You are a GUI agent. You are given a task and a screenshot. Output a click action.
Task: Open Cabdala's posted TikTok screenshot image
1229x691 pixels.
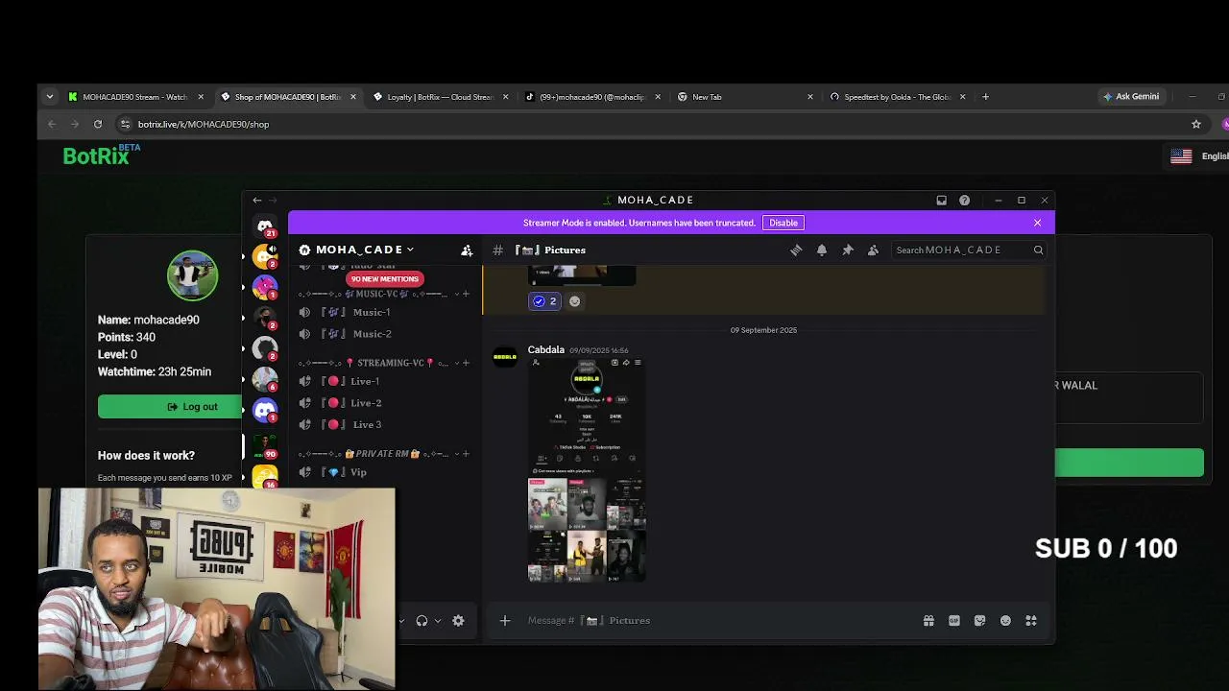point(588,470)
